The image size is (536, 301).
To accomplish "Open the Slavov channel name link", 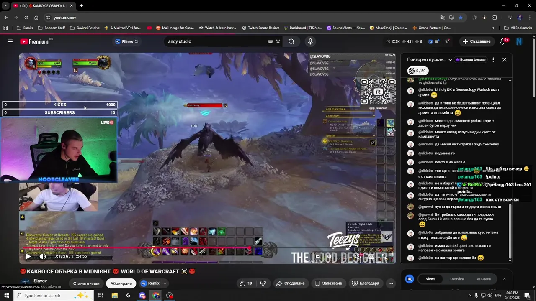I will pos(40,281).
